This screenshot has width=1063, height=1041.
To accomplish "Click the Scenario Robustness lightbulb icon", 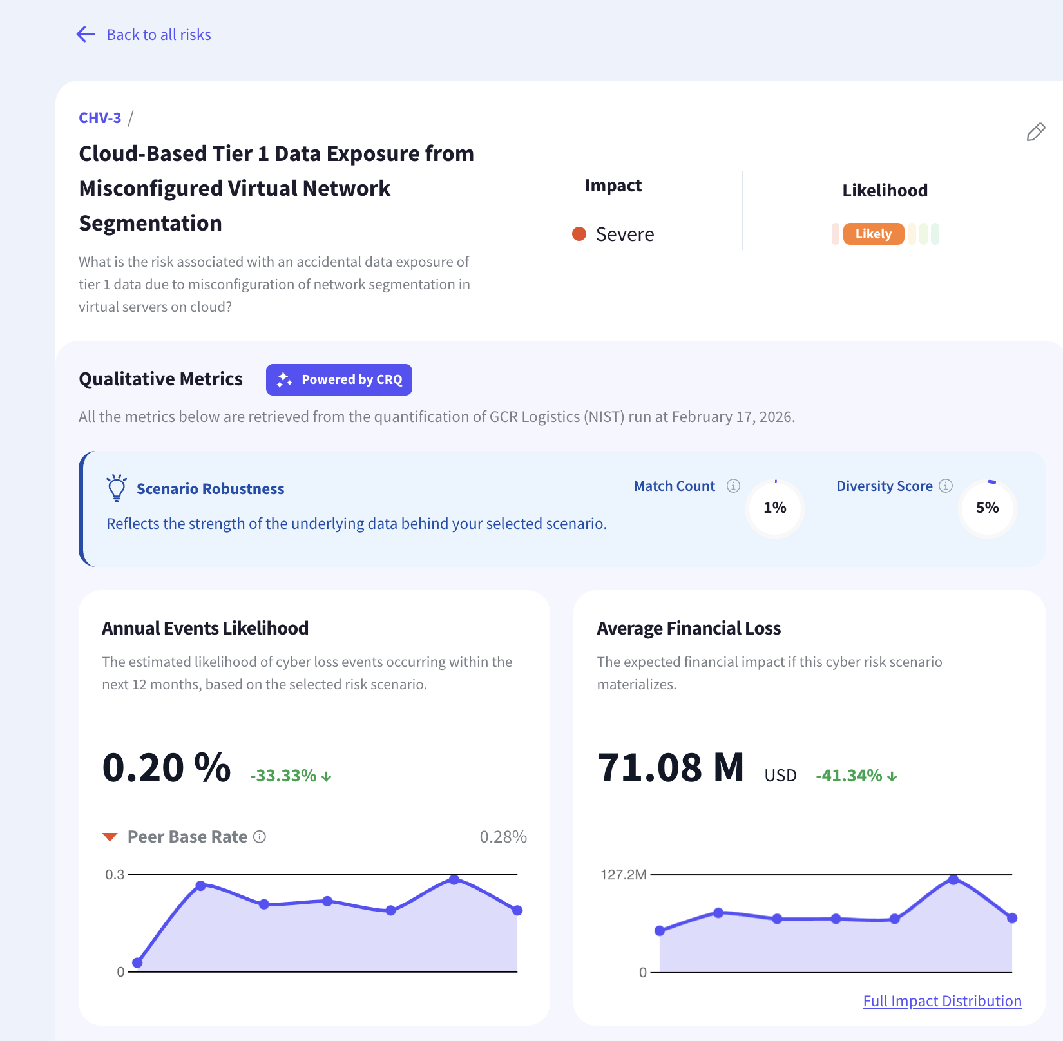I will pyautogui.click(x=117, y=488).
